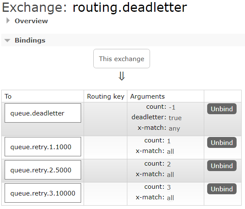Click the This exchange box
The width and height of the screenshot is (245, 209).
pos(121,59)
